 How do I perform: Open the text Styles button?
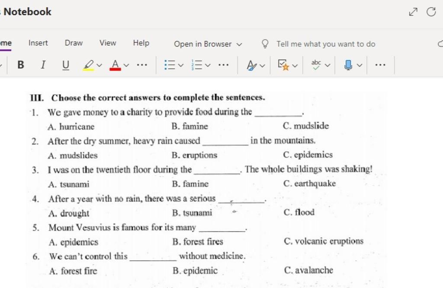click(251, 66)
